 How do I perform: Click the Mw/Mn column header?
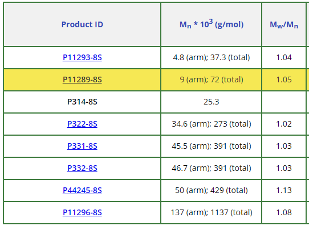tap(284, 24)
